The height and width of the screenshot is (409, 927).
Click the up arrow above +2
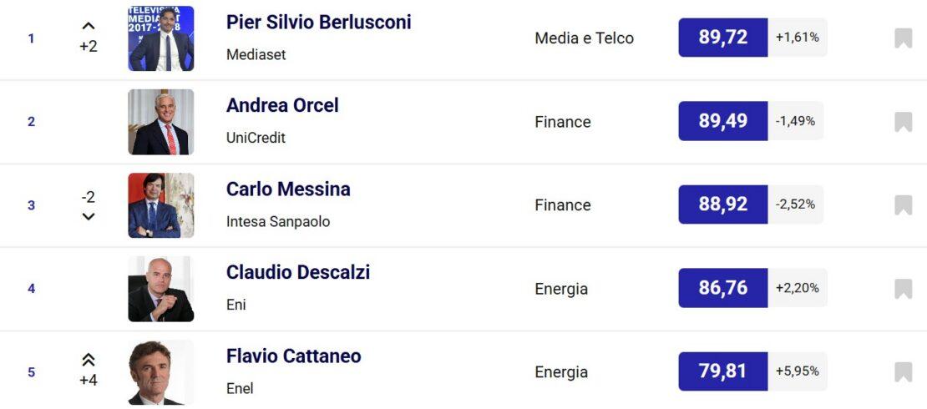[x=89, y=27]
